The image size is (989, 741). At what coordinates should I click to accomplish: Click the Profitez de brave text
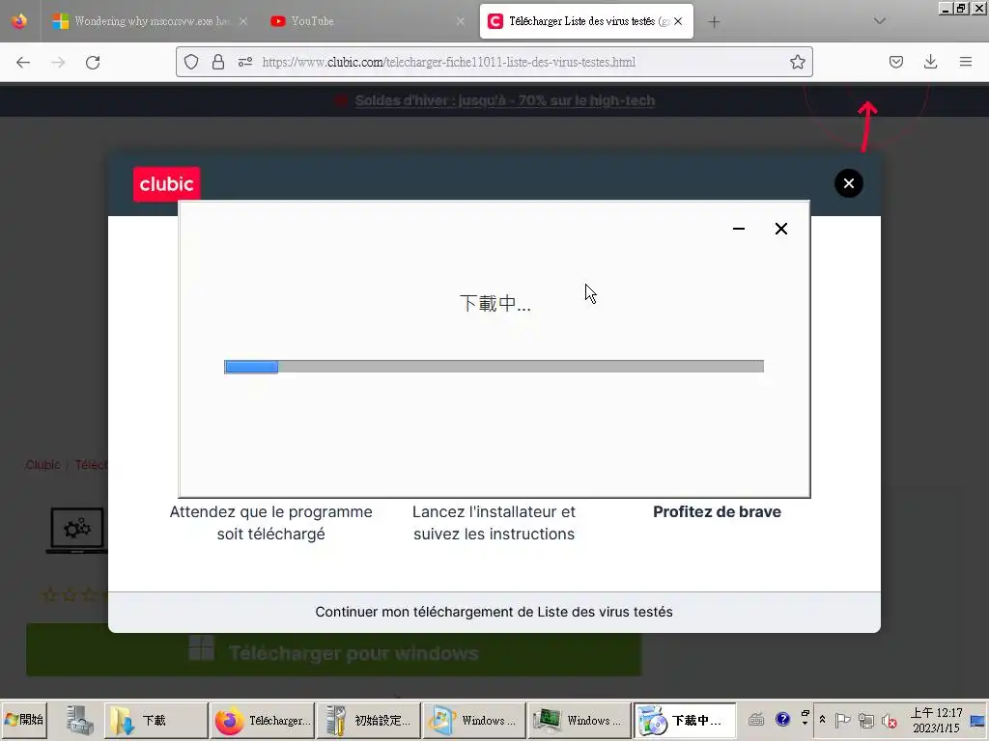coord(718,511)
